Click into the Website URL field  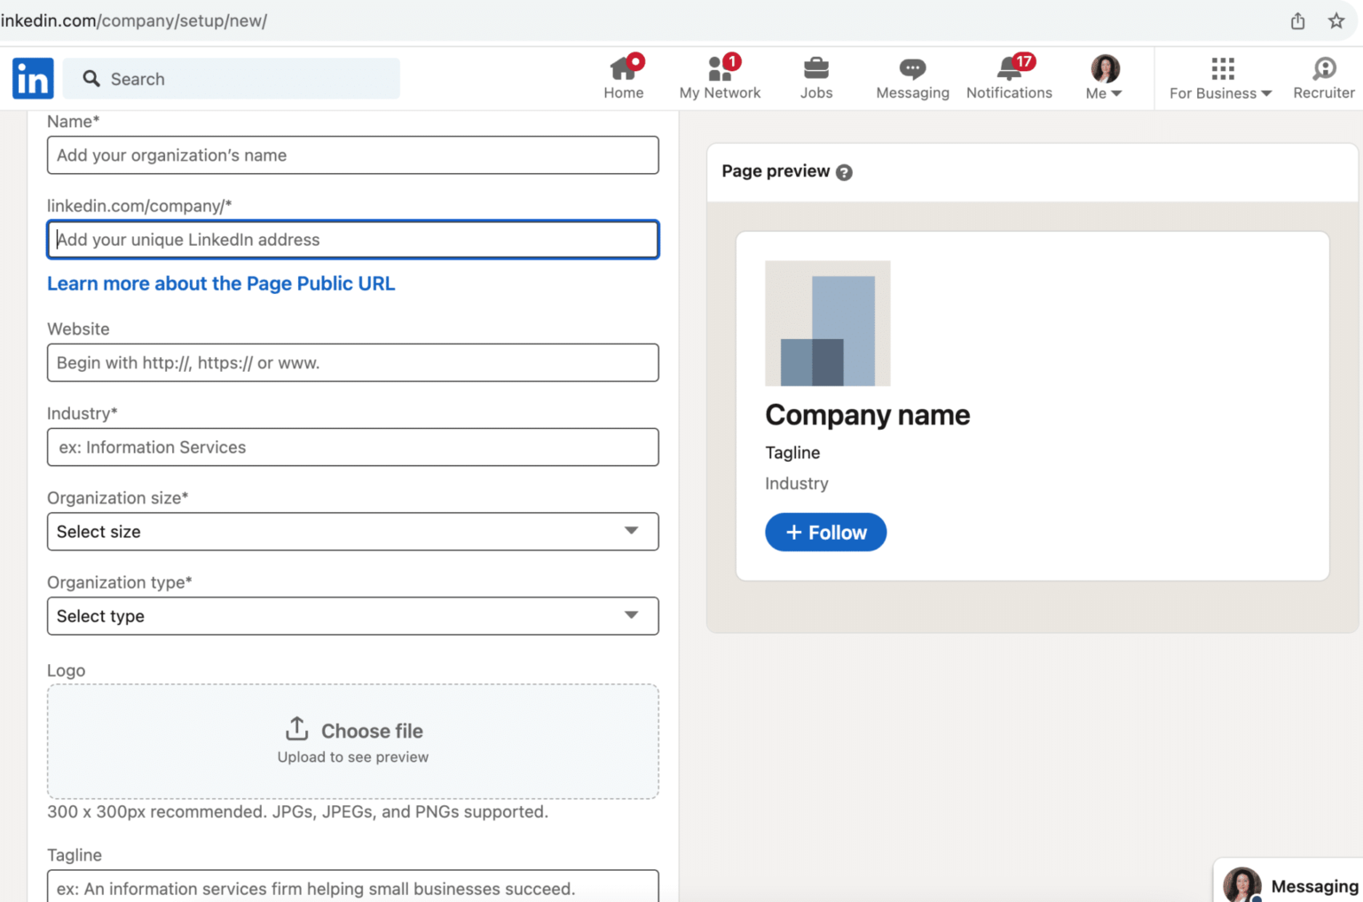[x=352, y=363]
